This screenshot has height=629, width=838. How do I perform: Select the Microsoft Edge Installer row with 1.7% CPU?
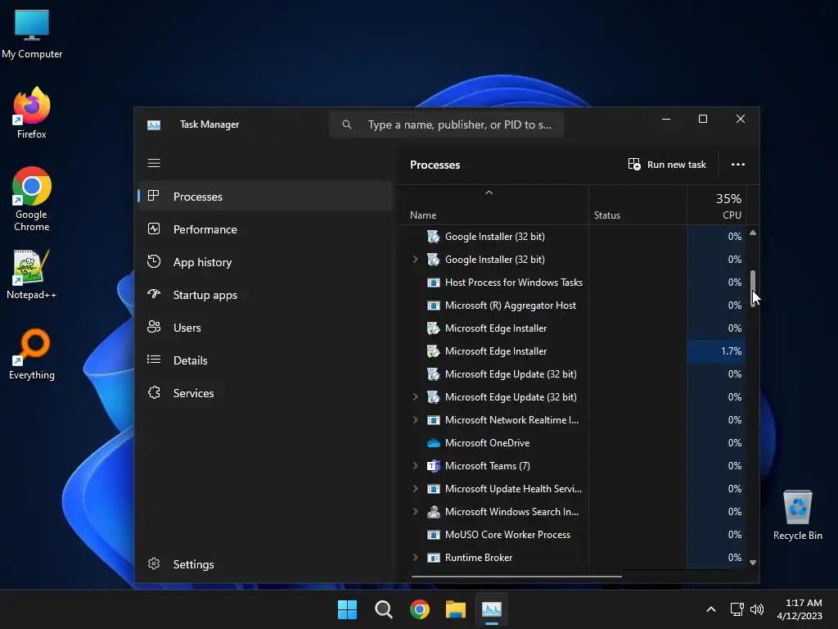pyautogui.click(x=572, y=351)
